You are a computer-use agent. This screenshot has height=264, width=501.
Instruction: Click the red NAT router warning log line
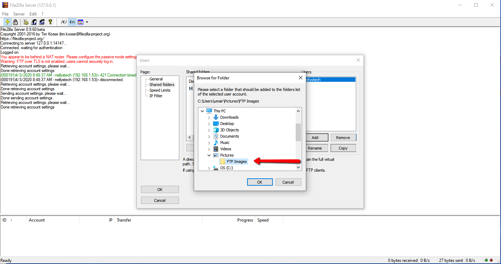pos(69,57)
